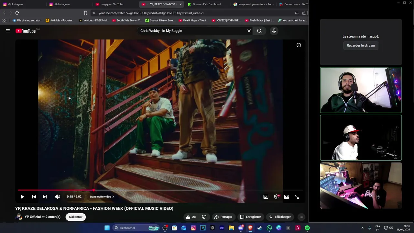Open 'File sharing and stor...' bookmark
Screen dimensions: 414x233
point(27,20)
